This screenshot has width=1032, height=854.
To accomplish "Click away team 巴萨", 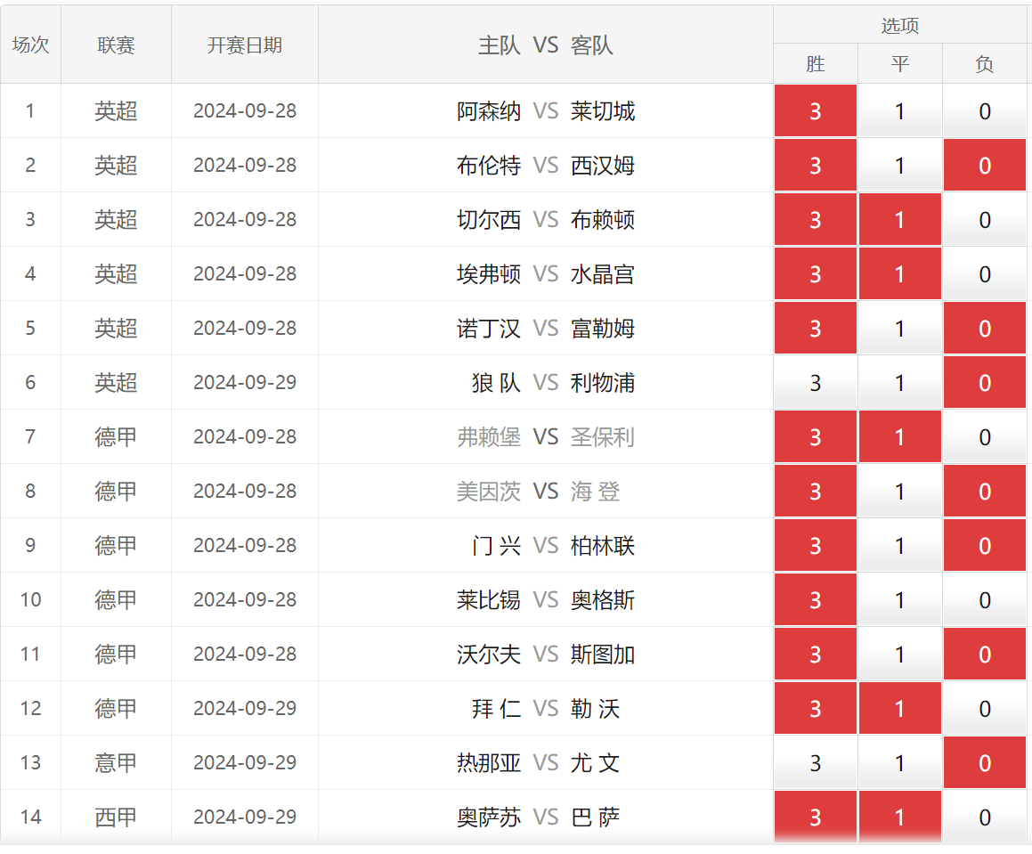I will [x=595, y=817].
